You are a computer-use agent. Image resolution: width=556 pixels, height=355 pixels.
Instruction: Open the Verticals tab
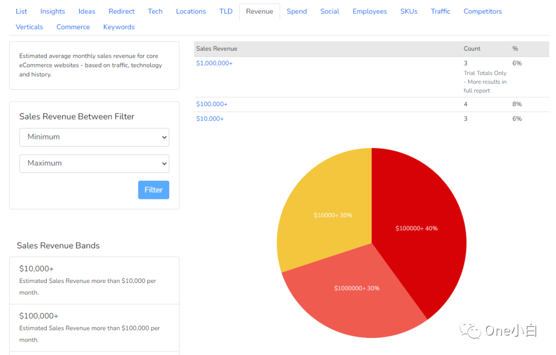click(29, 27)
